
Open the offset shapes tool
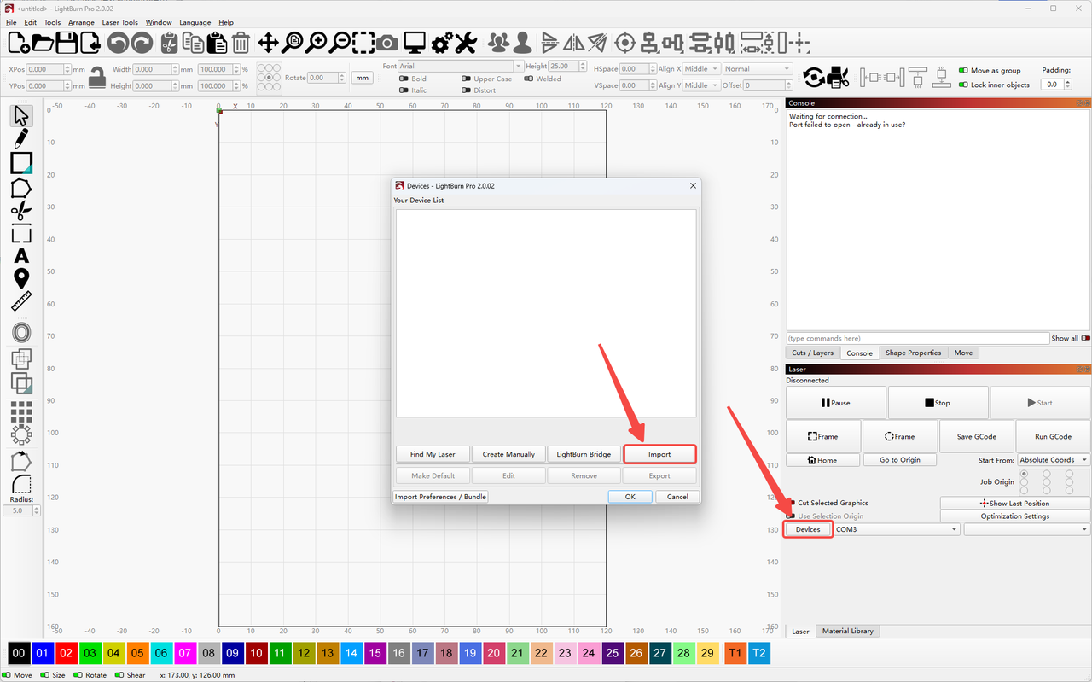tap(21, 332)
